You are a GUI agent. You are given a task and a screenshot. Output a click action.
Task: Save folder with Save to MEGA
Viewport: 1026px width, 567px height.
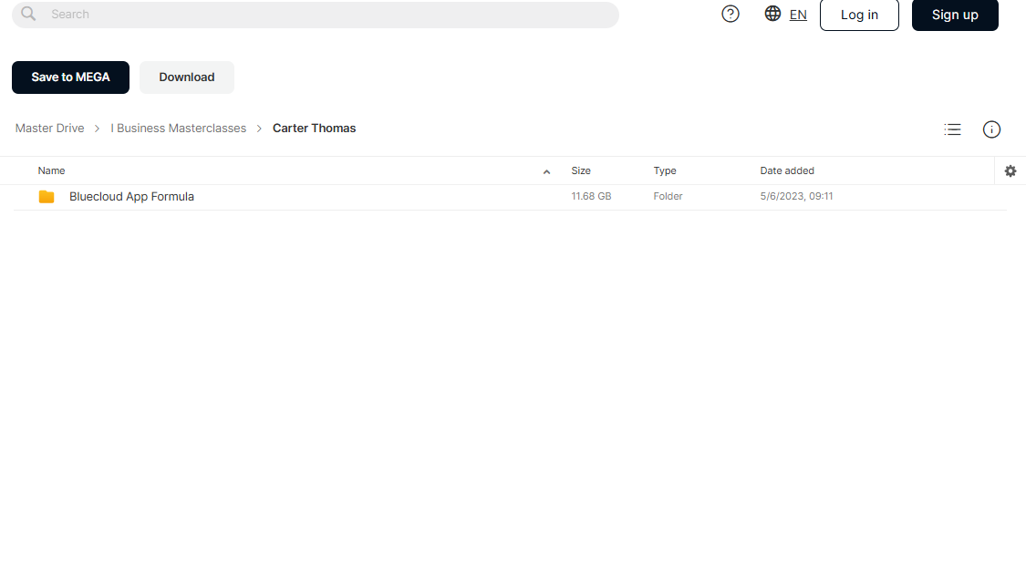70,77
